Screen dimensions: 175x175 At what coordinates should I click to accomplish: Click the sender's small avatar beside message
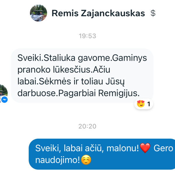[3, 93]
